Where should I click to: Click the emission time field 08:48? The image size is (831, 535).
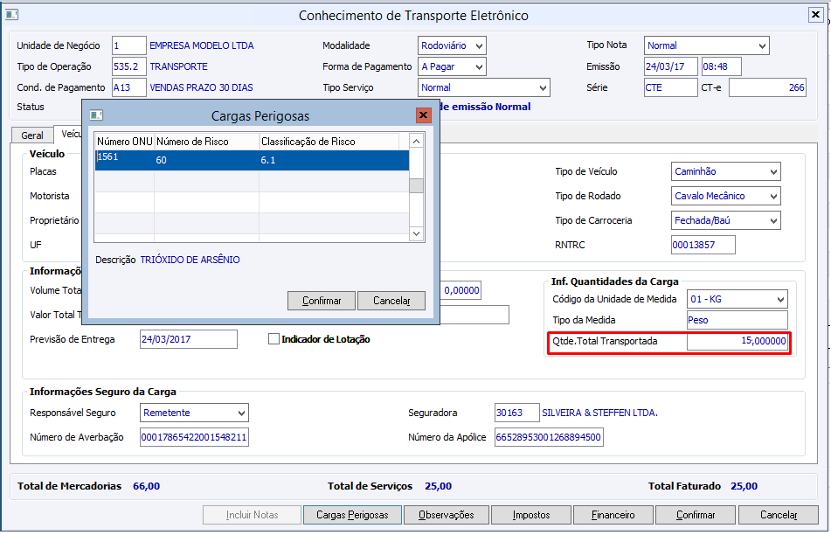721,66
